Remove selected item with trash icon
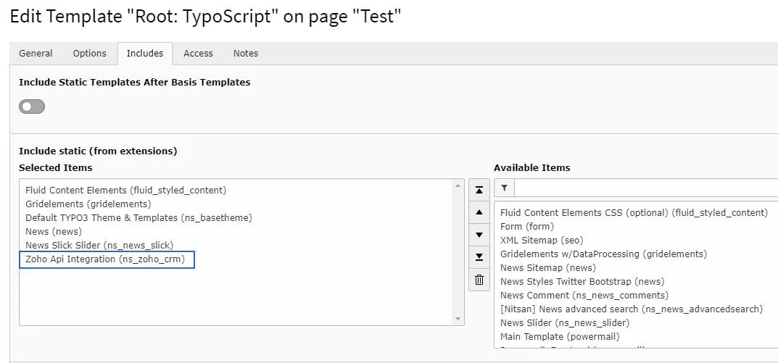This screenshot has height=363, width=778. coord(479,280)
